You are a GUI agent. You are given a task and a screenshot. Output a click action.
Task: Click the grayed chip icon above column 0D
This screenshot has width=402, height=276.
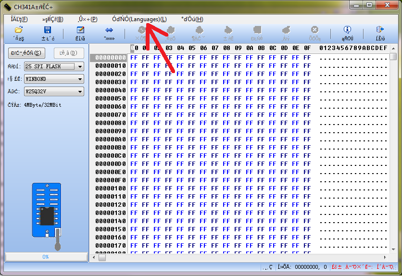286,30
